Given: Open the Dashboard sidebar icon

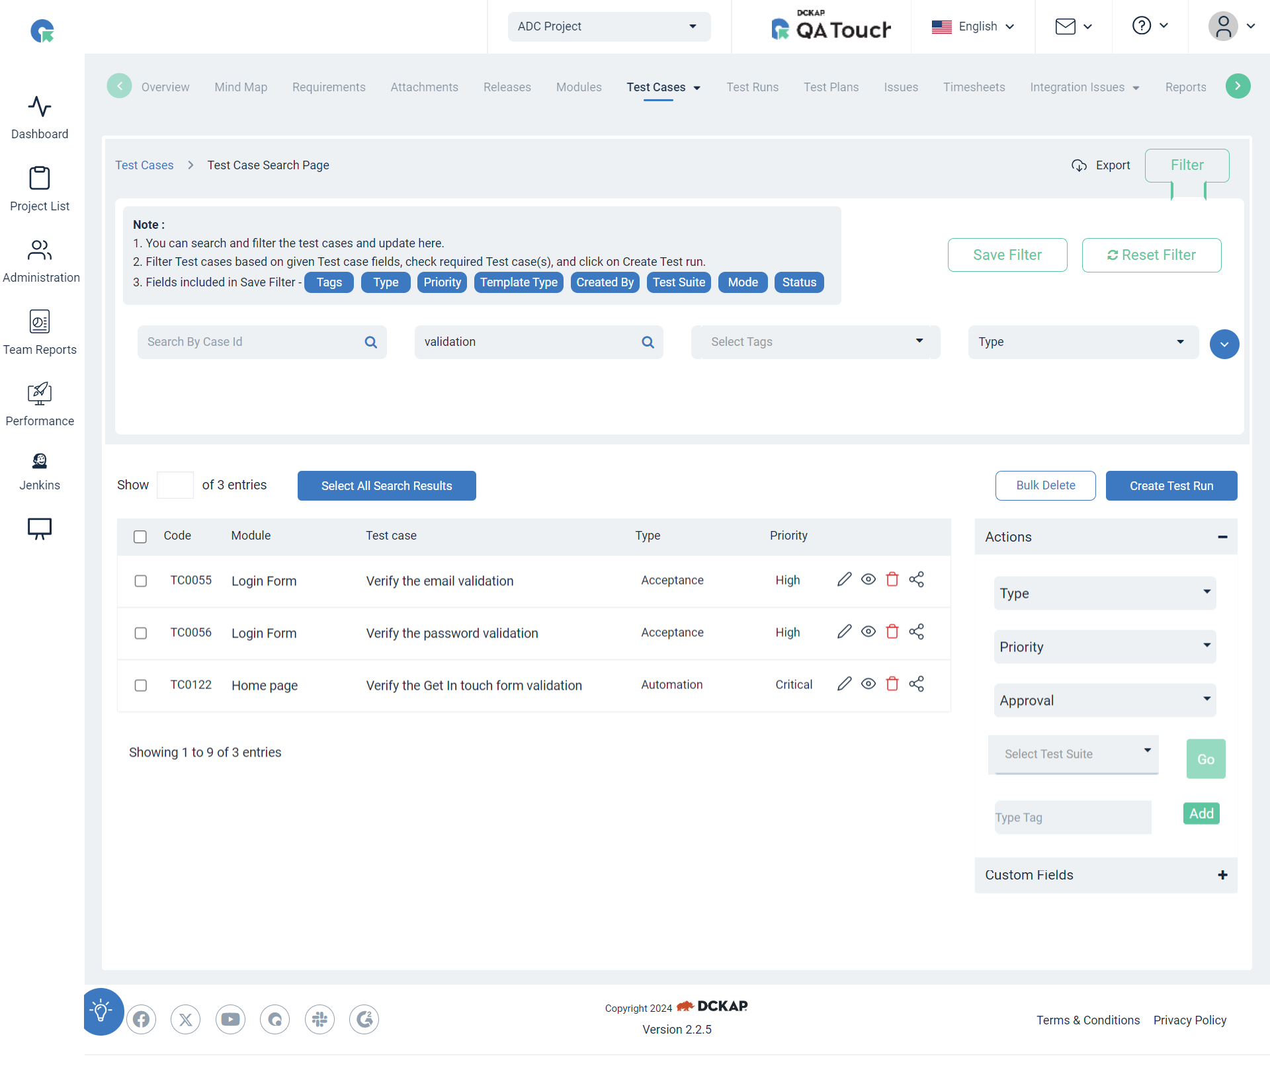Looking at the screenshot, I should 40,118.
